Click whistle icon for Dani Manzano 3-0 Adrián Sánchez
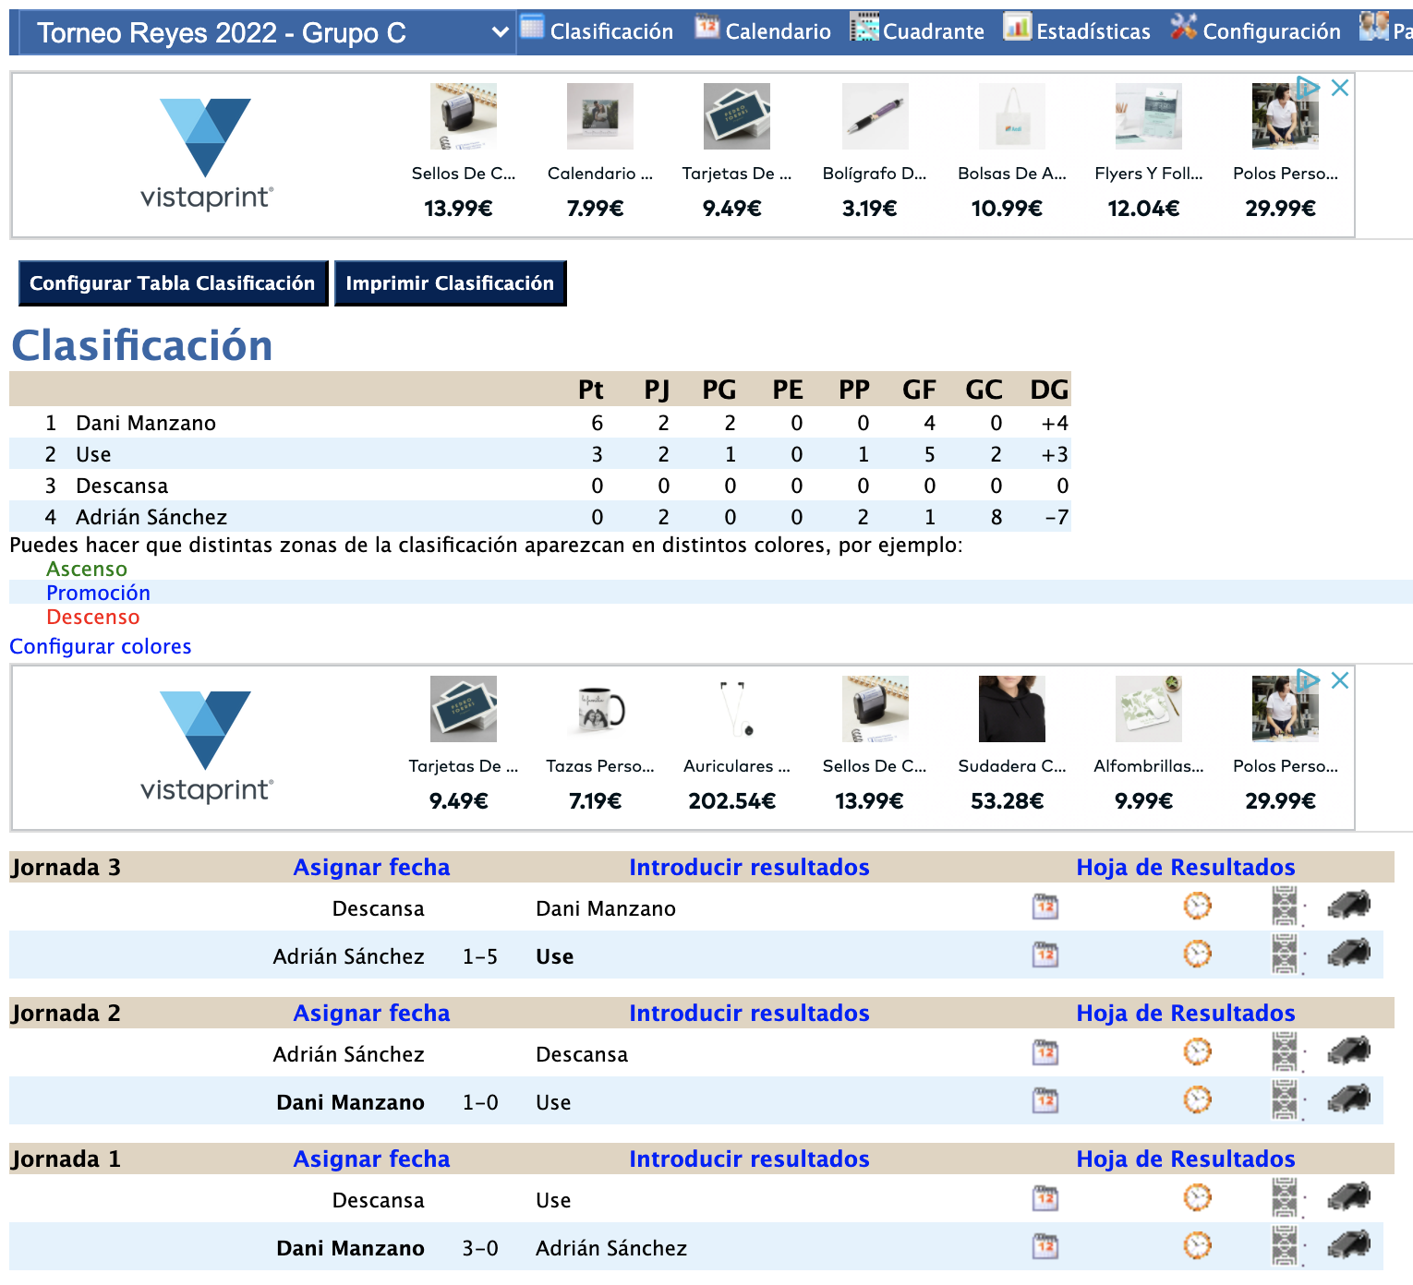1413x1285 pixels. pos(1348,1246)
